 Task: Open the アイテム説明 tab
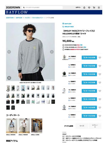click(x=69, y=126)
